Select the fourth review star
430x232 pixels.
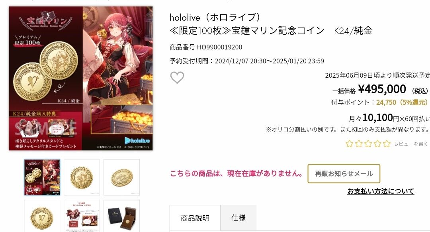(x=377, y=144)
